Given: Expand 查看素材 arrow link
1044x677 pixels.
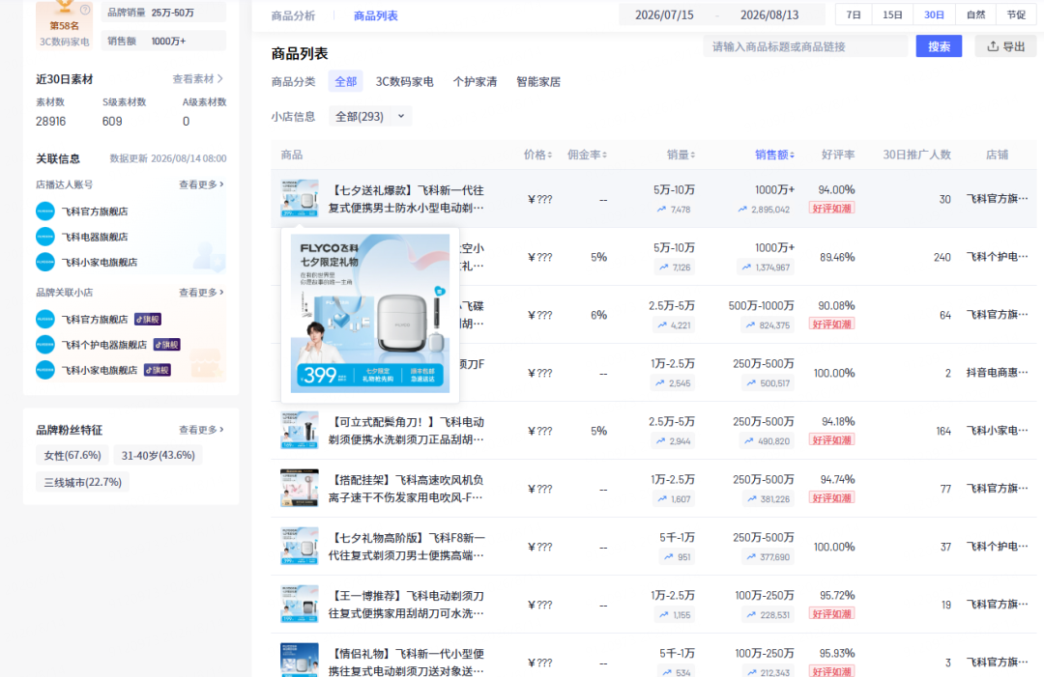Looking at the screenshot, I should point(198,79).
